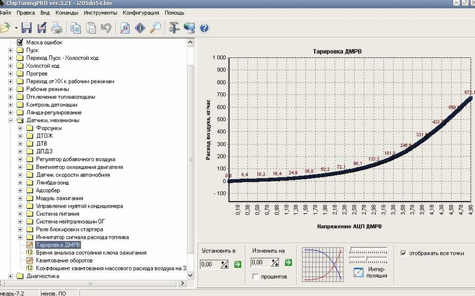Viewport: 475px width, 296px height.
Task: Open the Вид menu
Action: [45, 13]
